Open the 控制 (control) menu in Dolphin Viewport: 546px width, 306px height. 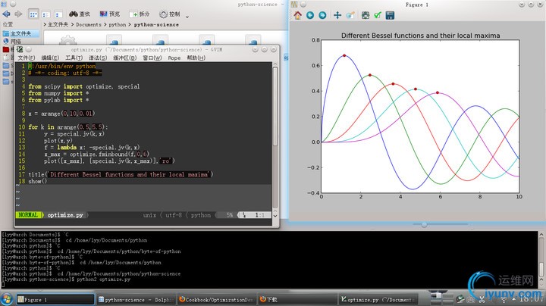(170, 14)
